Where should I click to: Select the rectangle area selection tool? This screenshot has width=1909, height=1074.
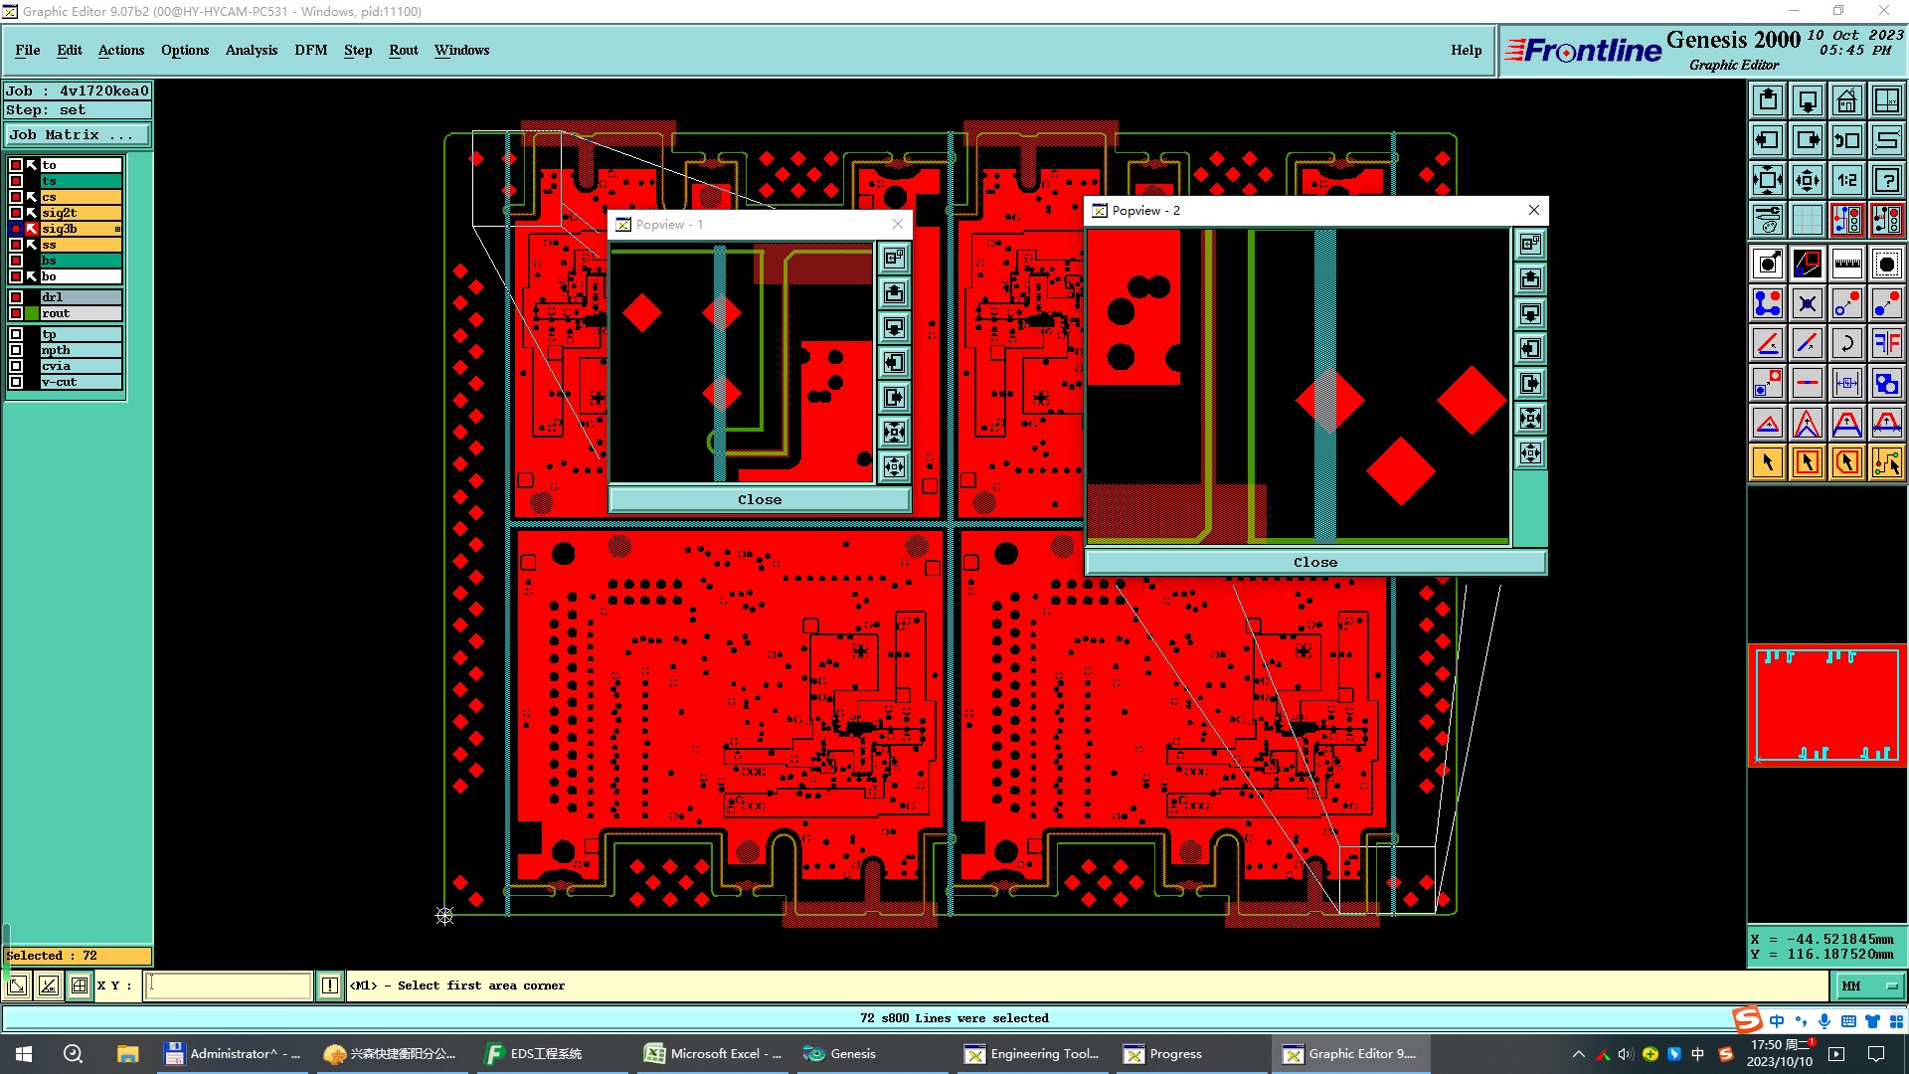pyautogui.click(x=1808, y=462)
